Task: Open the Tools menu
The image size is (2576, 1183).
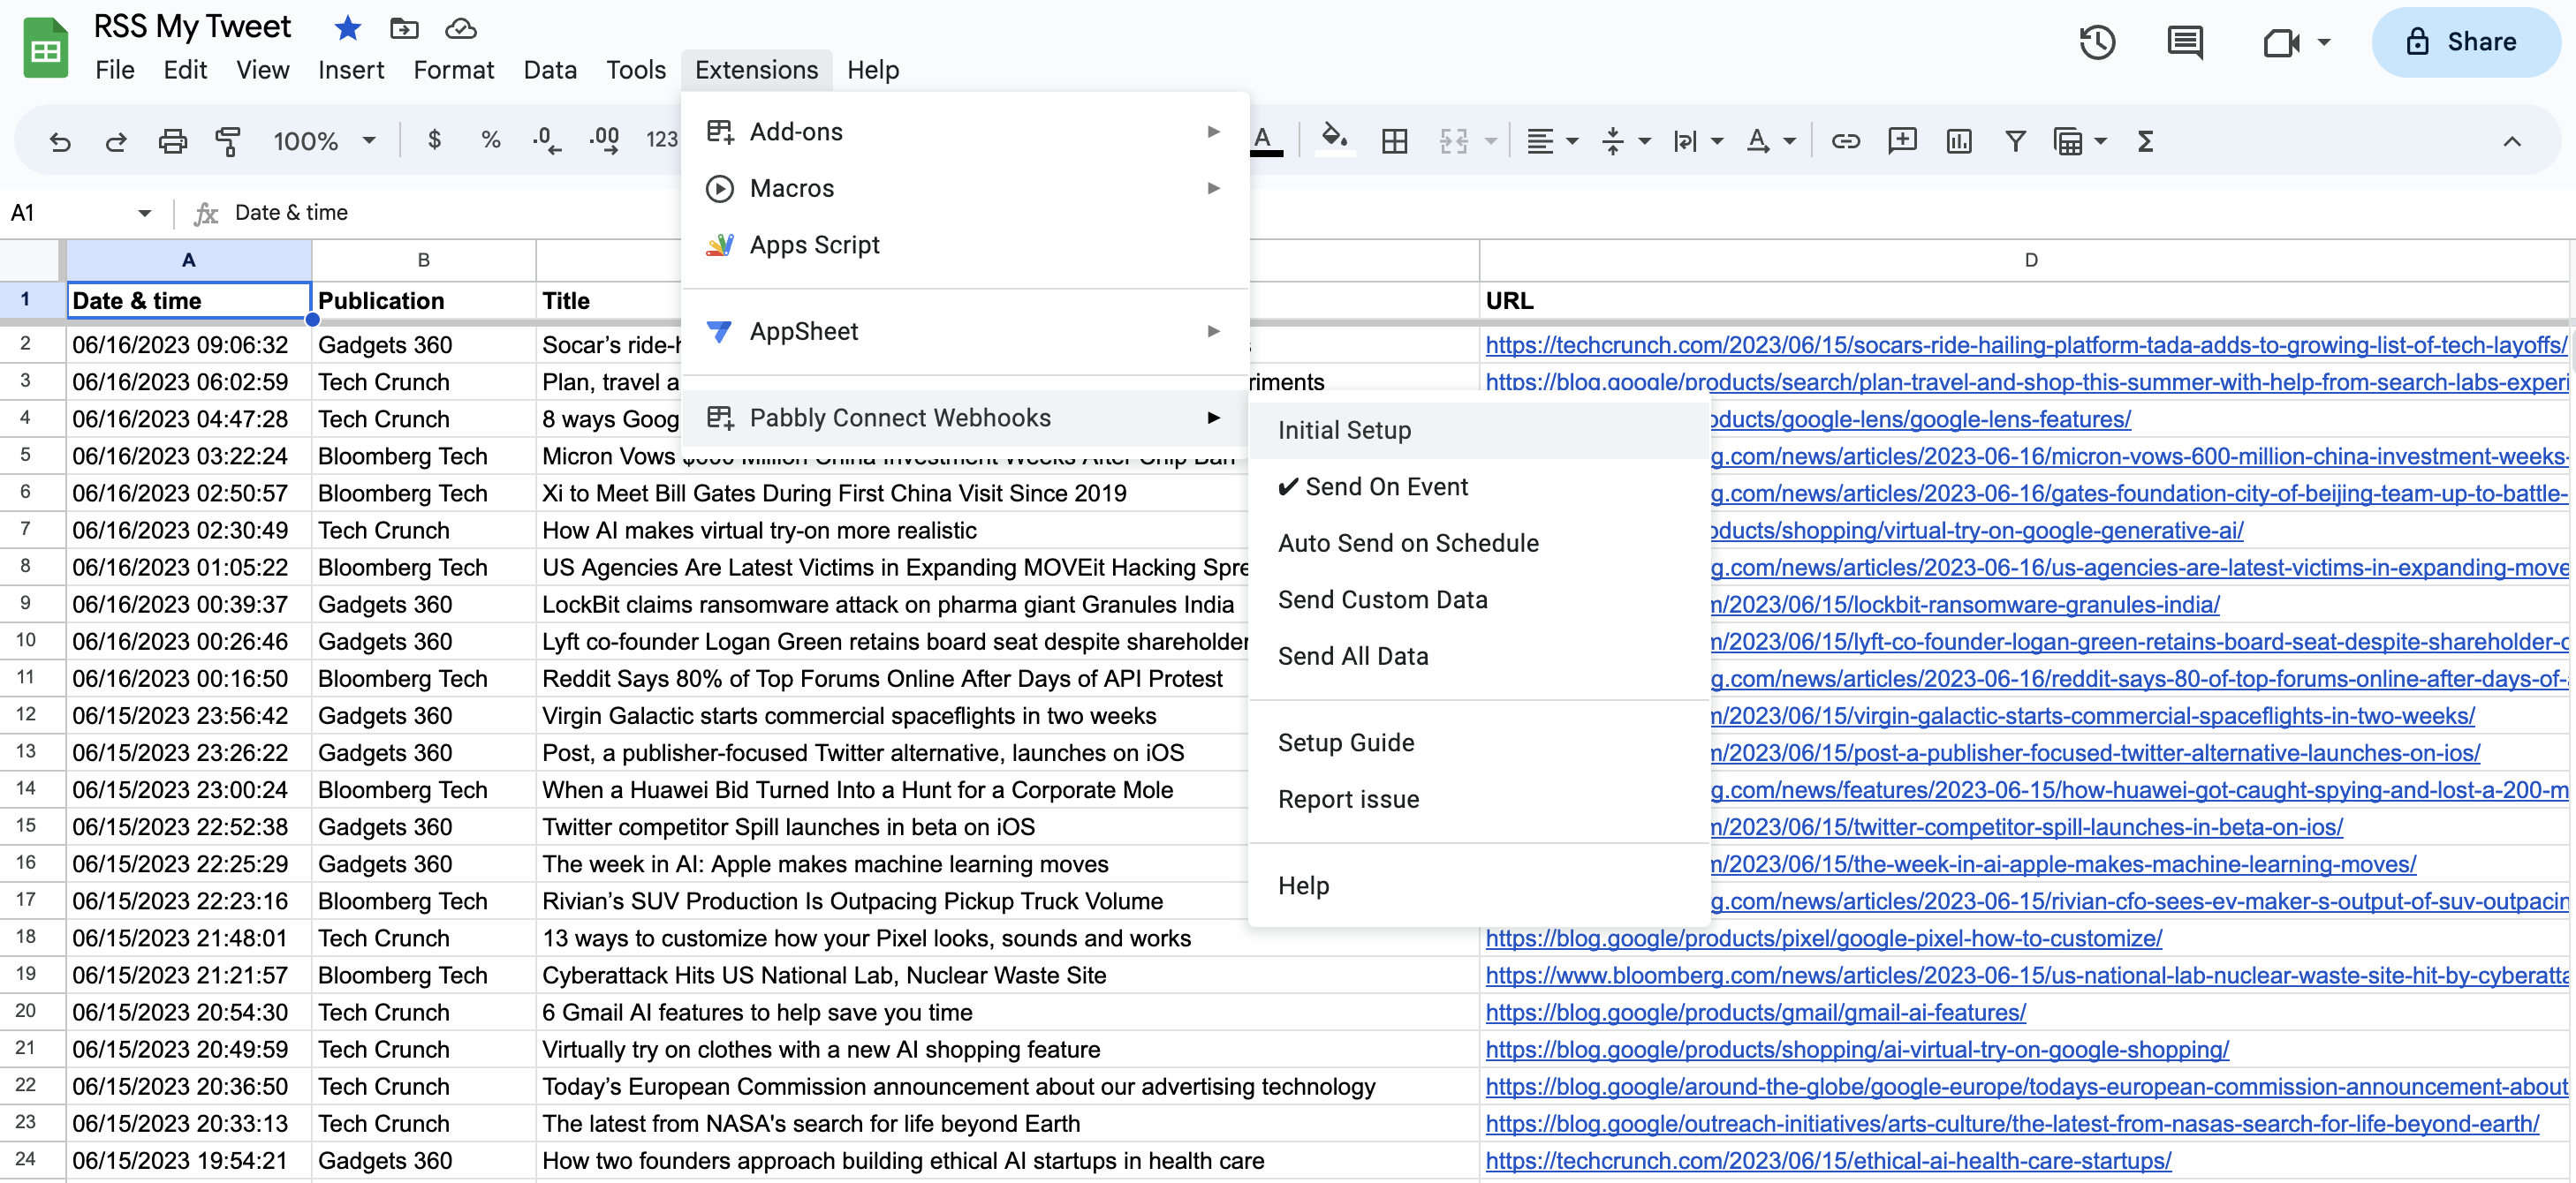Action: point(636,70)
